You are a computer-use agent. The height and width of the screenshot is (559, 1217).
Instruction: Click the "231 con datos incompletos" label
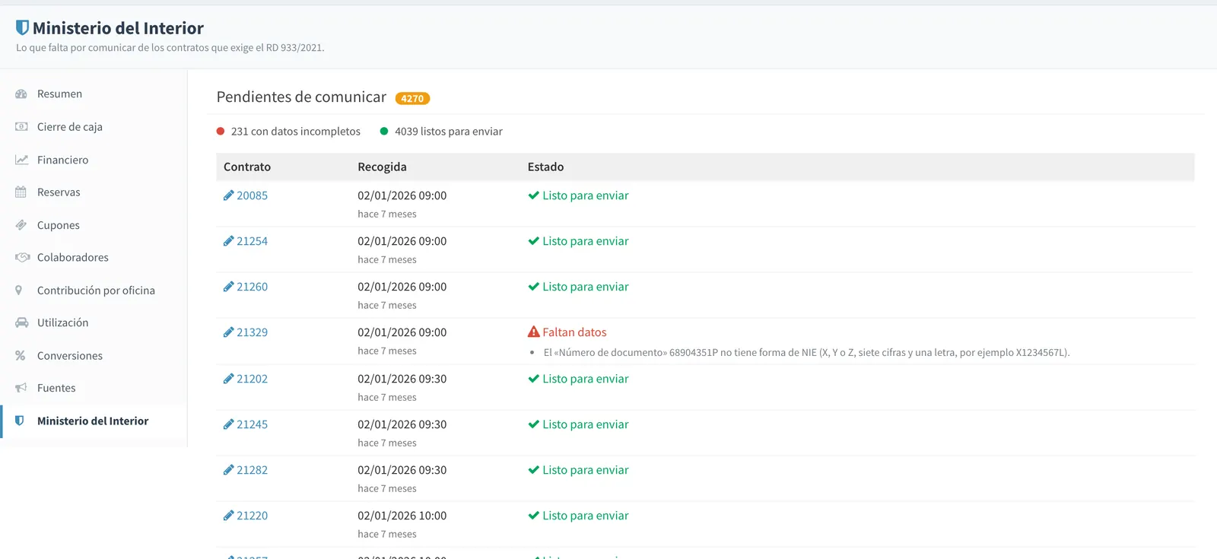click(296, 132)
